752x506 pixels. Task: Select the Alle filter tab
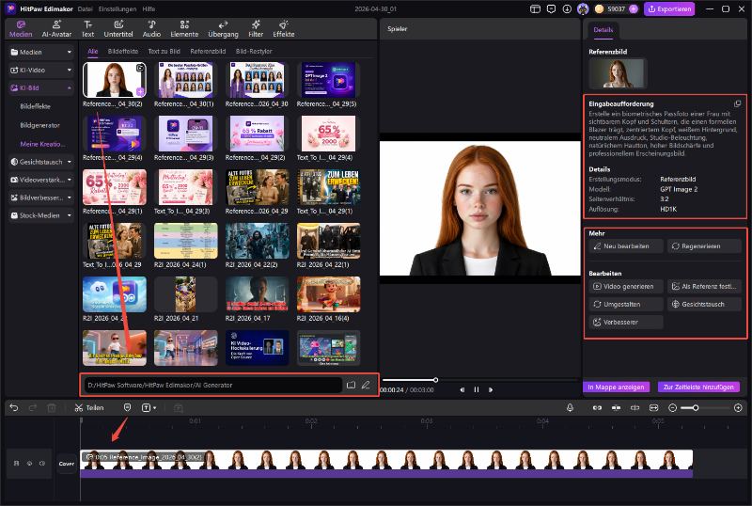pos(92,51)
